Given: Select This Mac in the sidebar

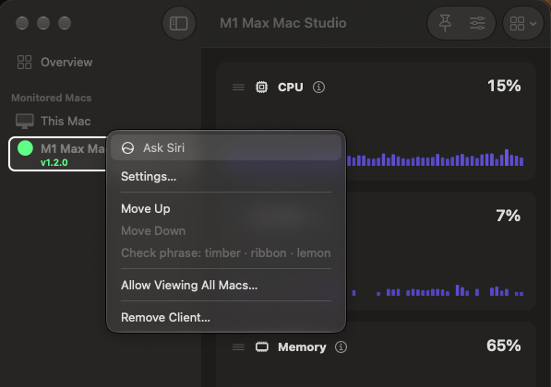Looking at the screenshot, I should click(54, 121).
